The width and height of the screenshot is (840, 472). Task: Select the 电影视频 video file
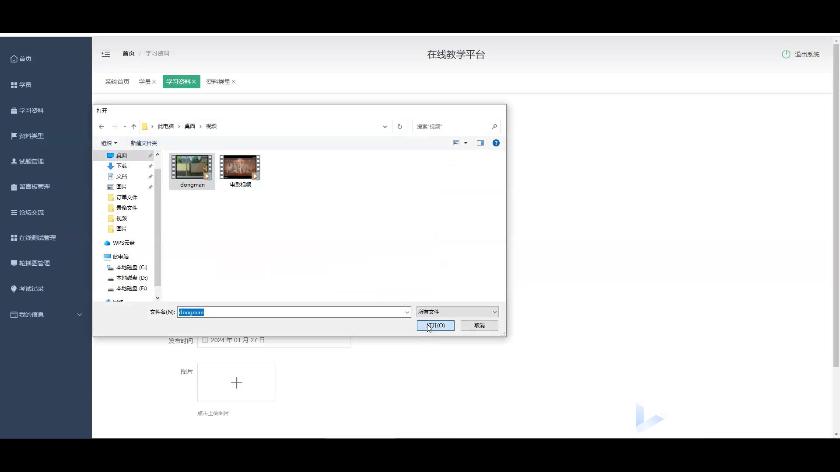pos(240,171)
